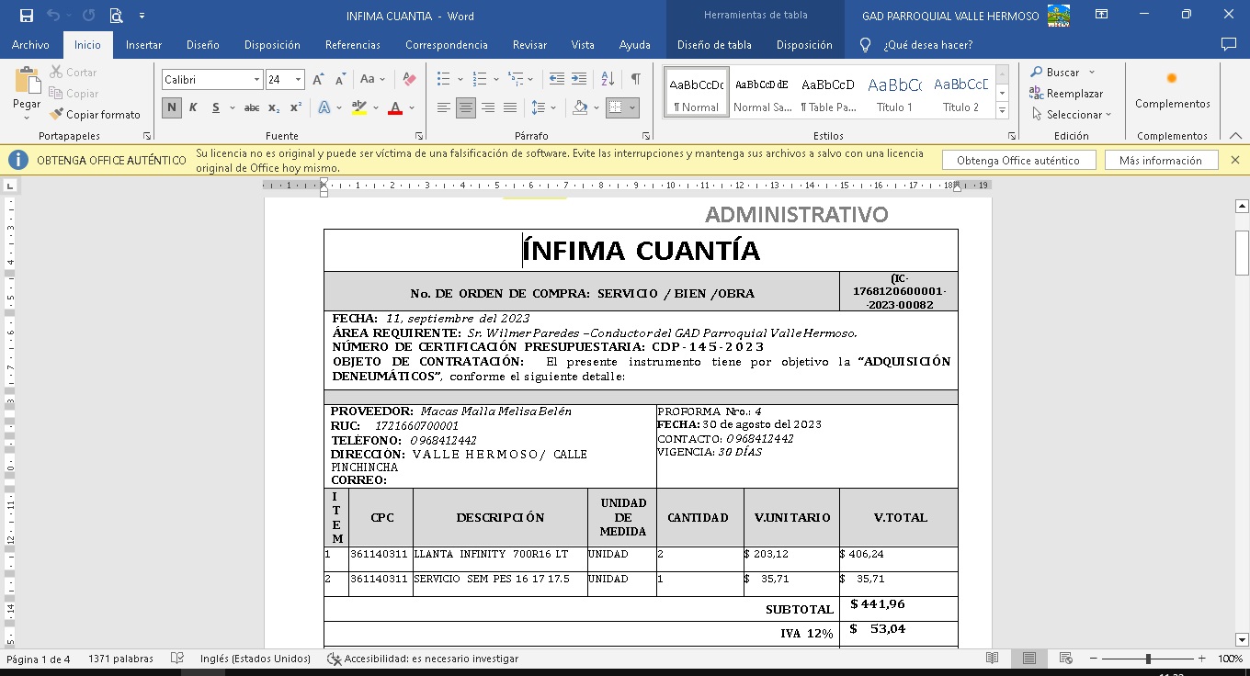1250x676 pixels.
Task: Click the Format Painter brush icon
Action: [x=57, y=115]
